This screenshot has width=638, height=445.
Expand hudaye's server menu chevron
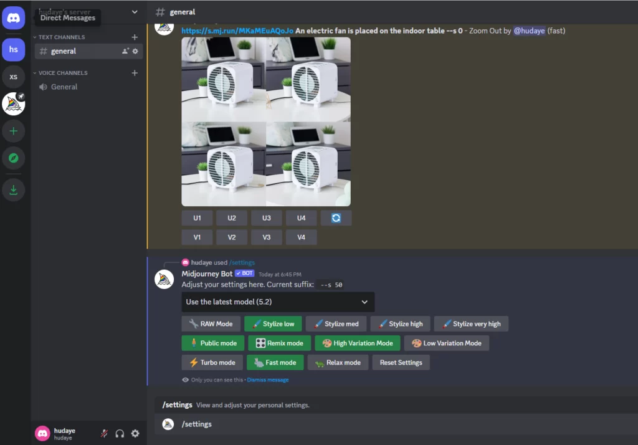point(135,12)
